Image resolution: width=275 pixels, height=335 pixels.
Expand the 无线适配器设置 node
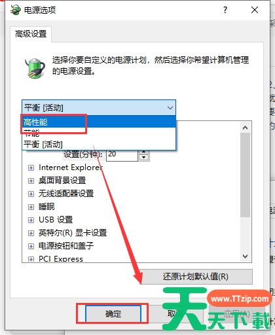tap(31, 194)
